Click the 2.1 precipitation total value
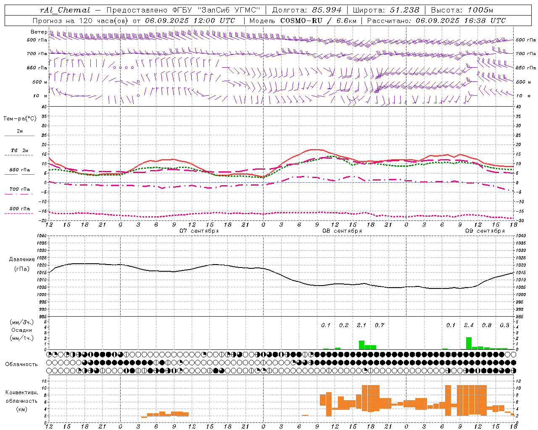This screenshot has width=538, height=430. (x=361, y=325)
